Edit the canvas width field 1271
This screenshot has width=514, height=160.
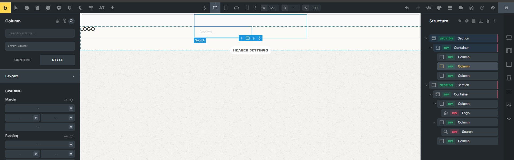(270, 8)
